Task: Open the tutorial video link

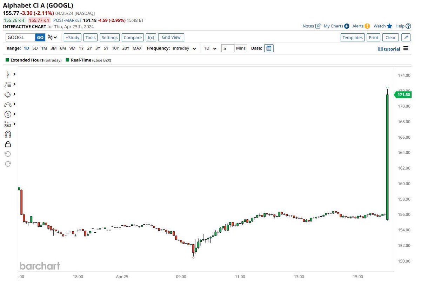Action: (x=389, y=49)
